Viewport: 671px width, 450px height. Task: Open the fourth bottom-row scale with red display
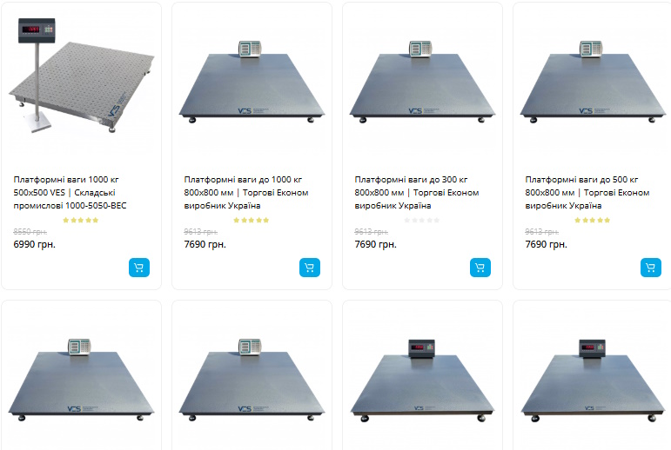[x=593, y=381]
